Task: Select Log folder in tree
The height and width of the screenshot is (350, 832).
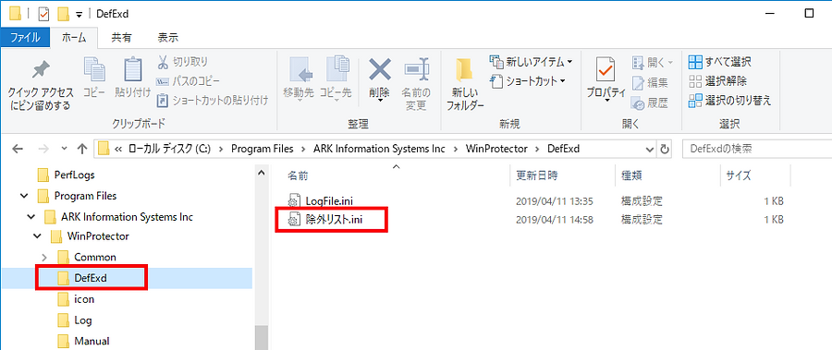Action: pos(75,320)
